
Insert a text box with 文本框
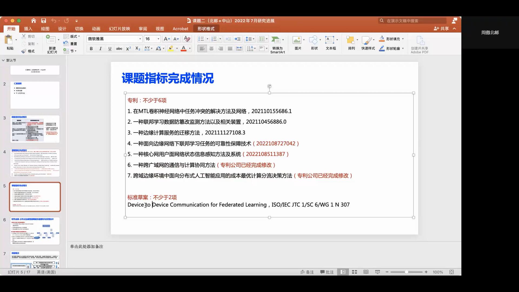331,43
